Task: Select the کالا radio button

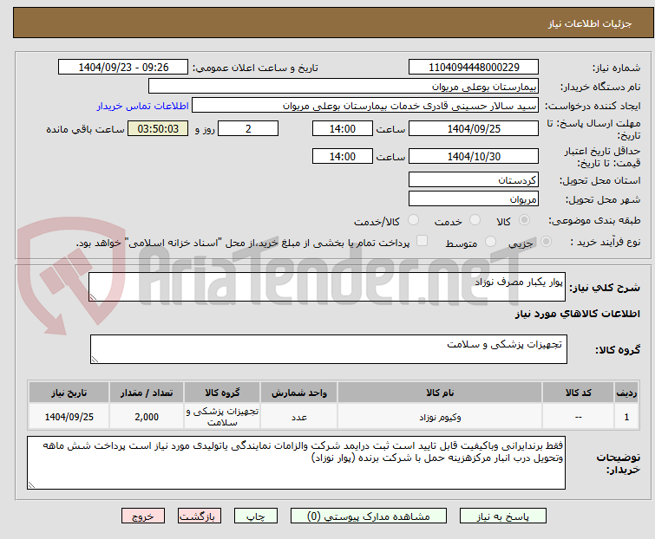Action: (524, 220)
